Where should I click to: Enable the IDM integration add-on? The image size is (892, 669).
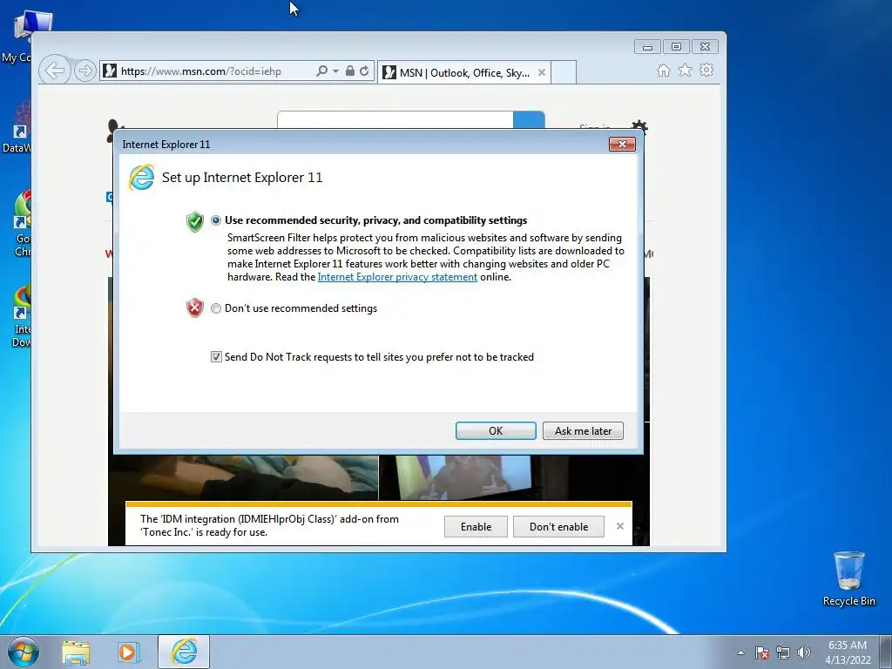(476, 527)
